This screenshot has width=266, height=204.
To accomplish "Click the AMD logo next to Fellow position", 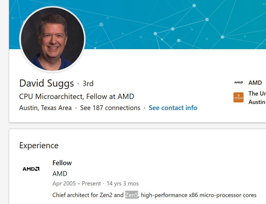I will tap(31, 168).
